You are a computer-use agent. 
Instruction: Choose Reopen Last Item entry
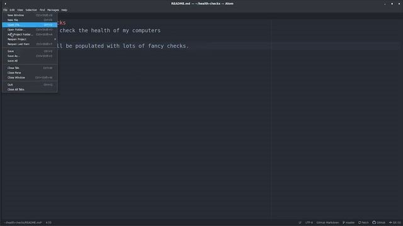point(30,44)
